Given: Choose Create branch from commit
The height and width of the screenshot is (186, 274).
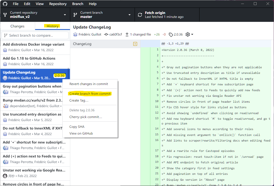Looking at the screenshot, I should (x=90, y=94).
